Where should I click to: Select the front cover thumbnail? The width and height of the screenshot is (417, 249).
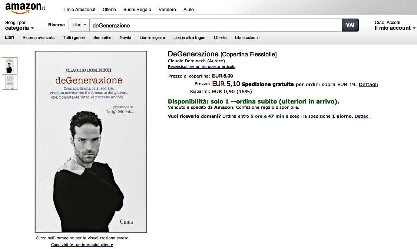coord(10,65)
